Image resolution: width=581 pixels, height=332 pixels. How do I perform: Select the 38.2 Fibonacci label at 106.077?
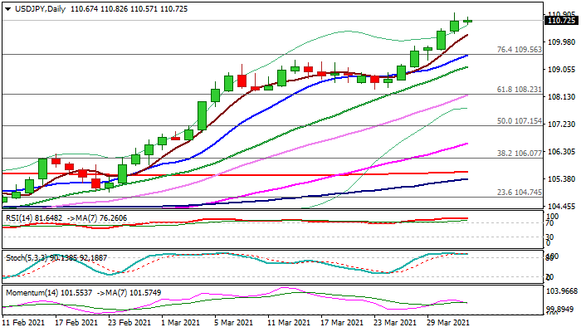(519, 153)
